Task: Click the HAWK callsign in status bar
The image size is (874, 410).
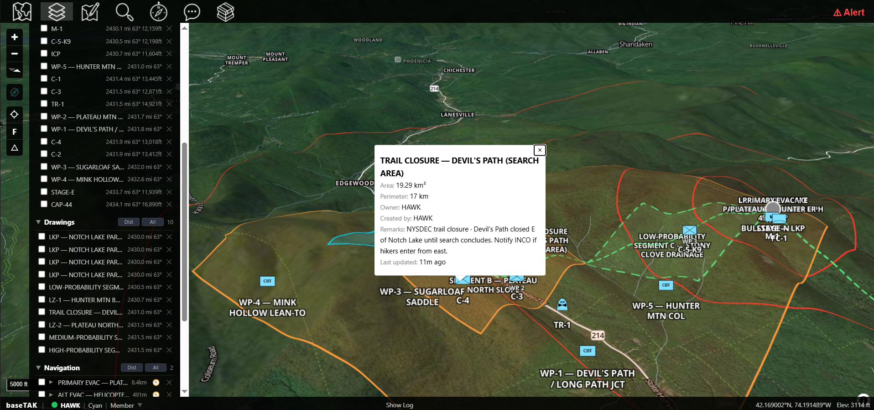Action: [70, 405]
